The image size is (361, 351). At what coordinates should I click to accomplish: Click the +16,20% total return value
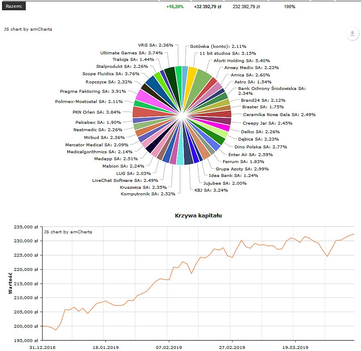tap(175, 7)
